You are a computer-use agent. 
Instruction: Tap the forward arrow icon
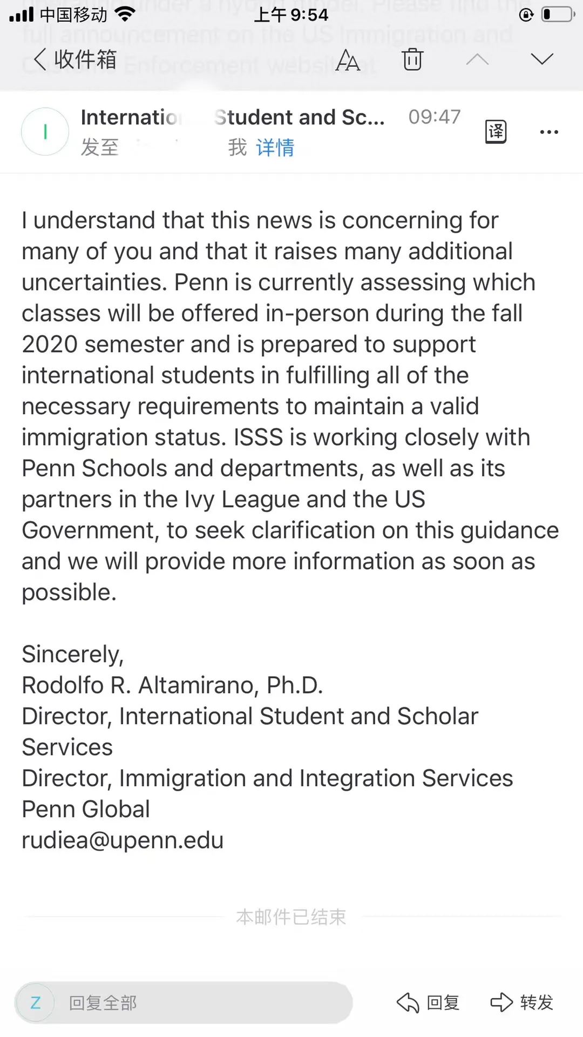click(501, 1002)
